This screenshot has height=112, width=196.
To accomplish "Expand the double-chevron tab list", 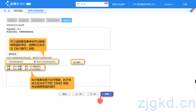I will (x=188, y=11).
